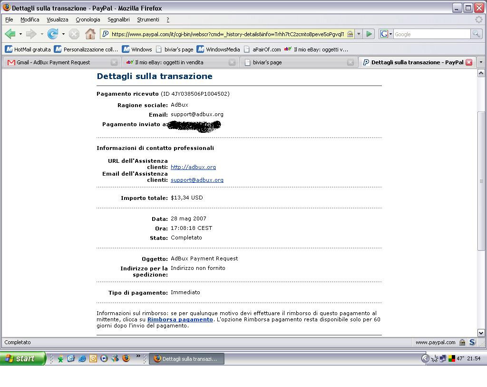
Task: Click the vertical scrollbar down arrow
Action: pyautogui.click(x=481, y=333)
